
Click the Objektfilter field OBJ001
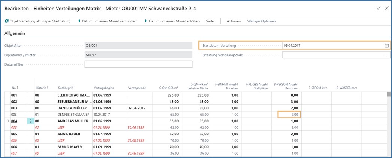[139, 46]
